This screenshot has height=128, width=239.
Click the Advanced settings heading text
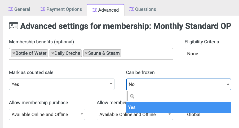pos(126,26)
